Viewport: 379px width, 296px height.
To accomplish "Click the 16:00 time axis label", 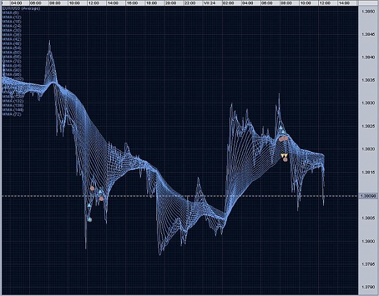I will (132, 3).
